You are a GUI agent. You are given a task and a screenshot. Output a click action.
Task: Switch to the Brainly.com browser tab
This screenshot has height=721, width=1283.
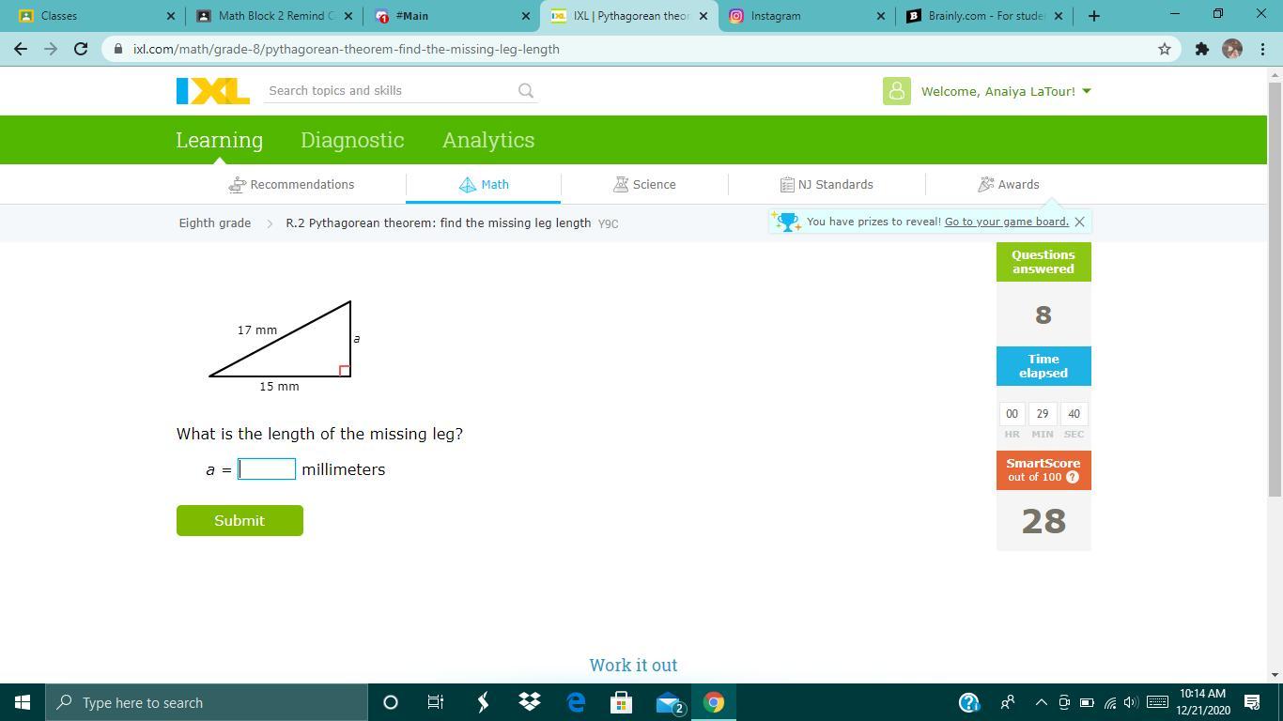(x=984, y=16)
